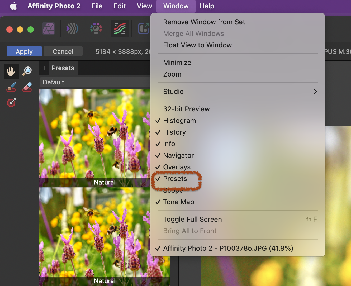Toggle the Tone Map panel off
This screenshot has width=351, height=286.
point(179,202)
